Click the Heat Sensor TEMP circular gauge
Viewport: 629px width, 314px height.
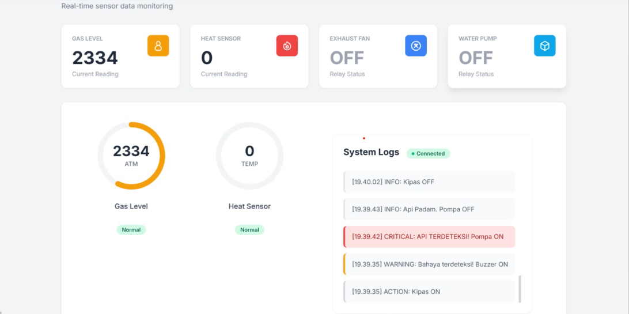point(249,156)
